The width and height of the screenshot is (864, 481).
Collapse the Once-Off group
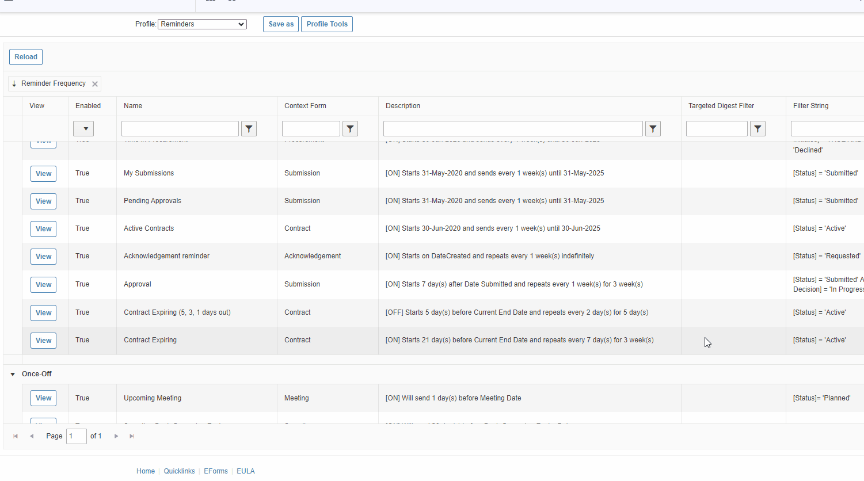coord(13,375)
